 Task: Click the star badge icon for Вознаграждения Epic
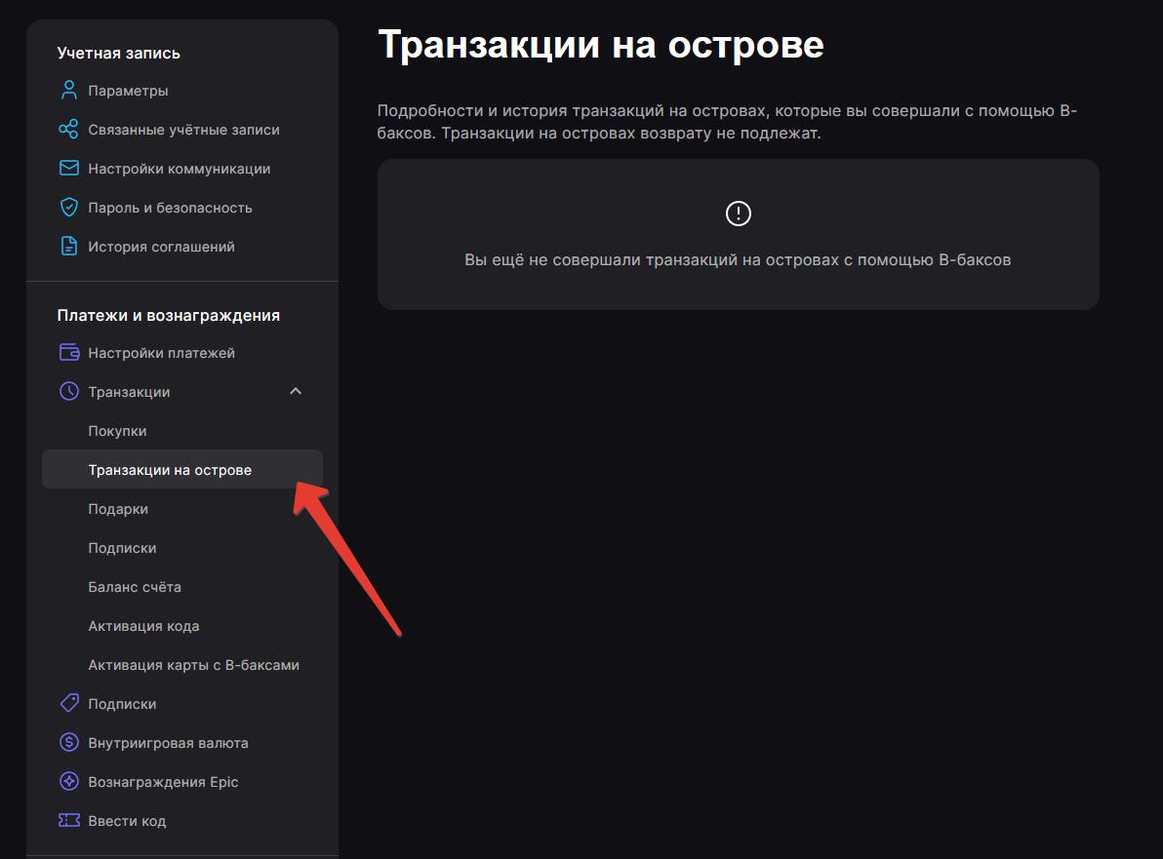(x=68, y=782)
